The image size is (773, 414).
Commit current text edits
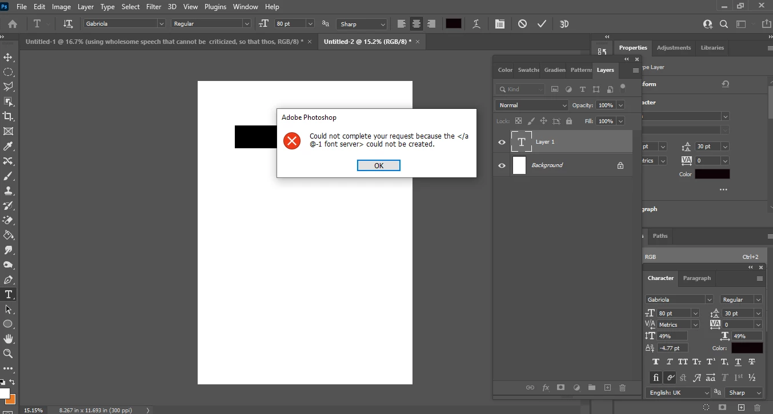(x=542, y=24)
